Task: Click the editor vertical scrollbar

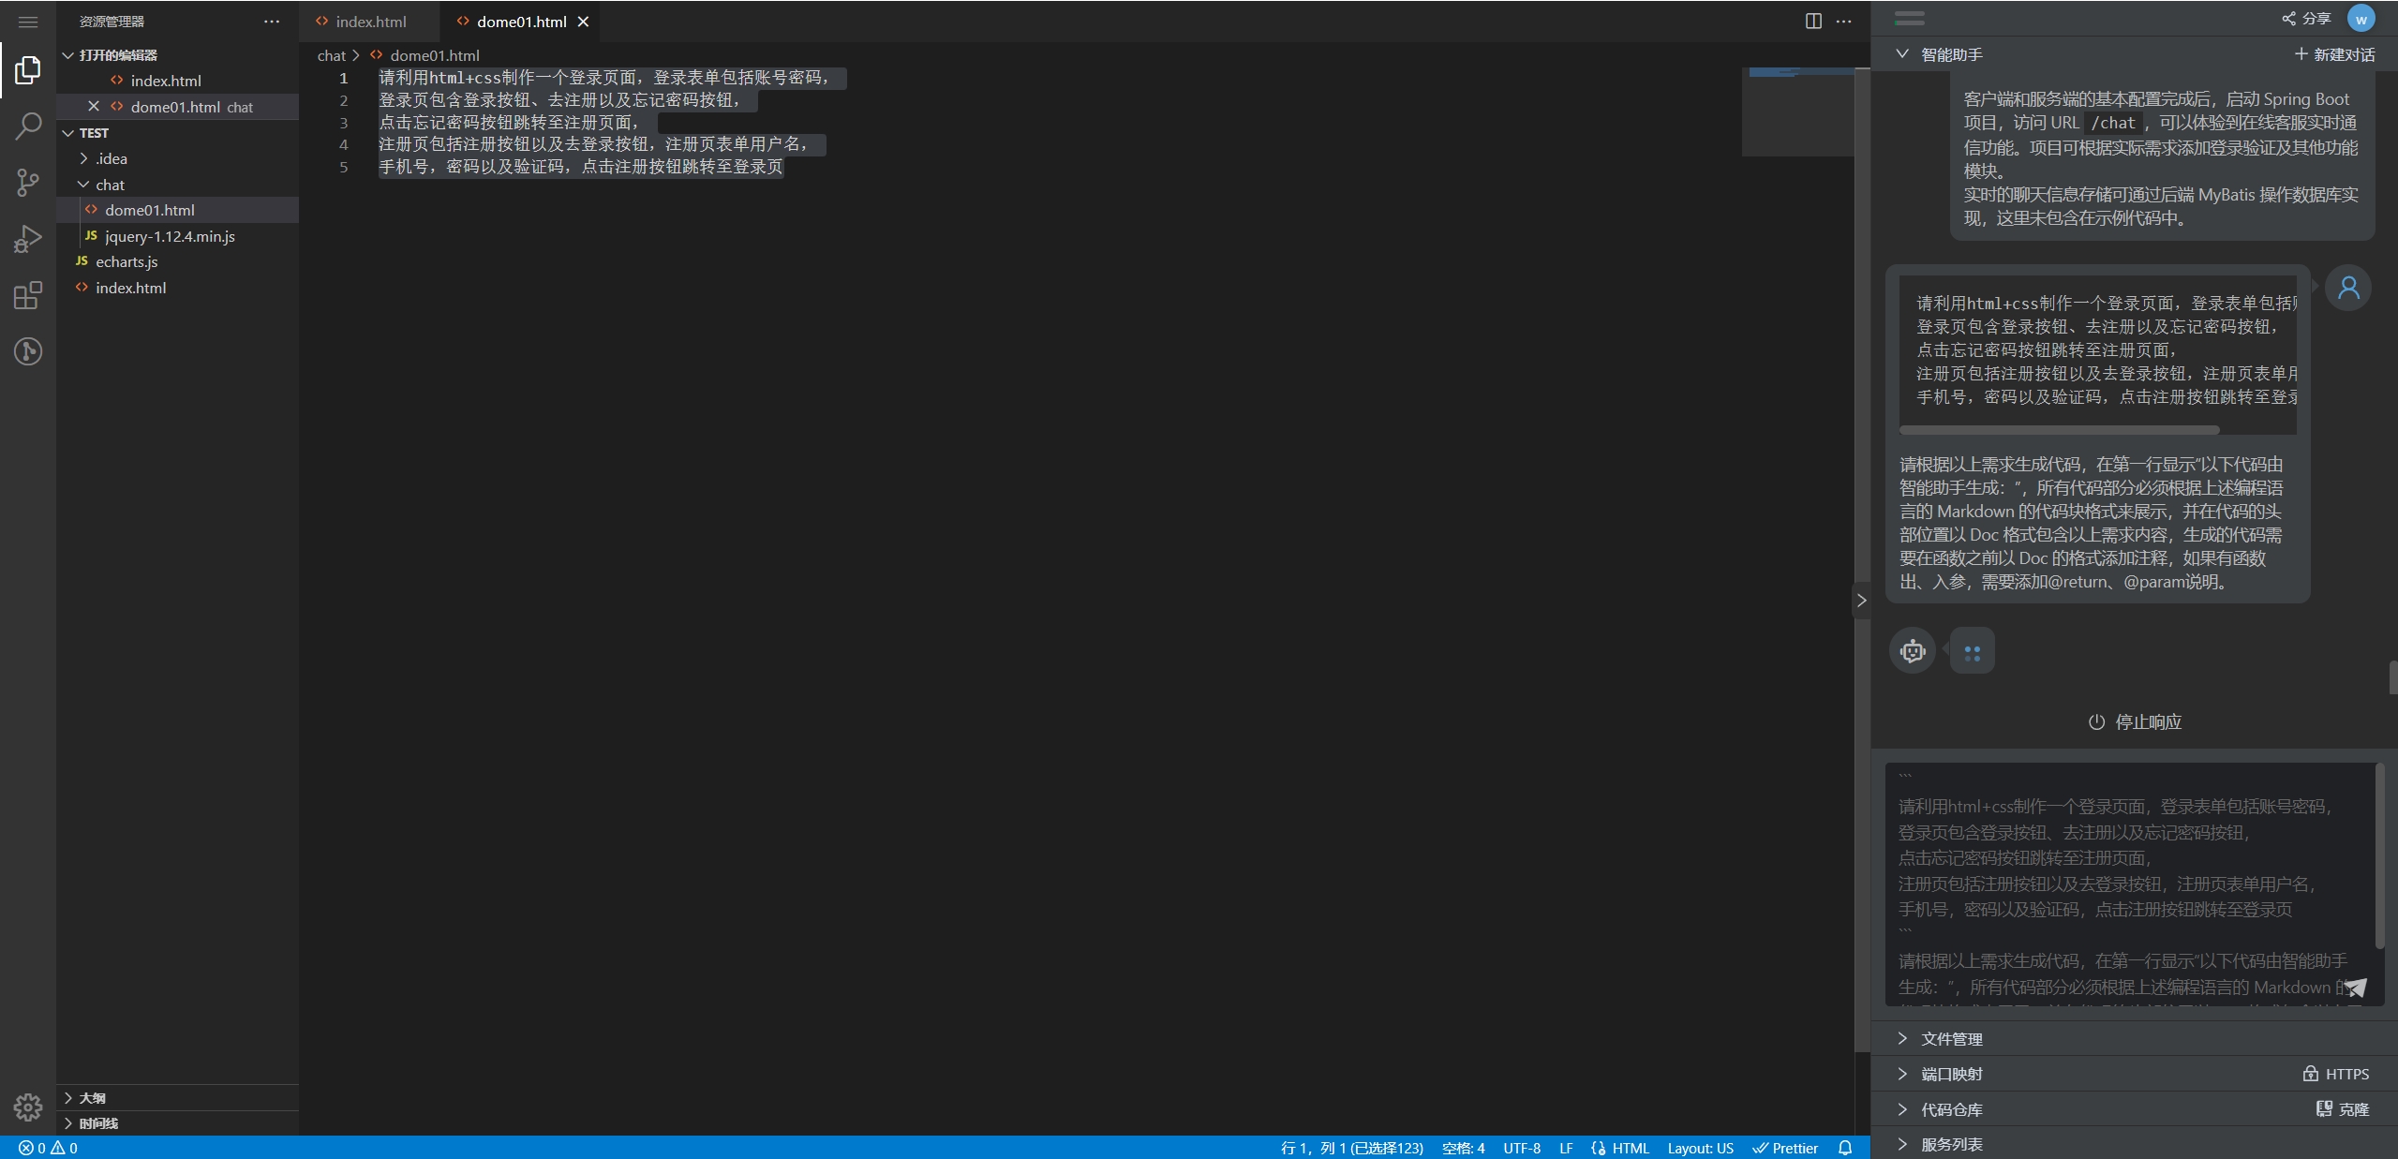Action: click(x=1862, y=558)
